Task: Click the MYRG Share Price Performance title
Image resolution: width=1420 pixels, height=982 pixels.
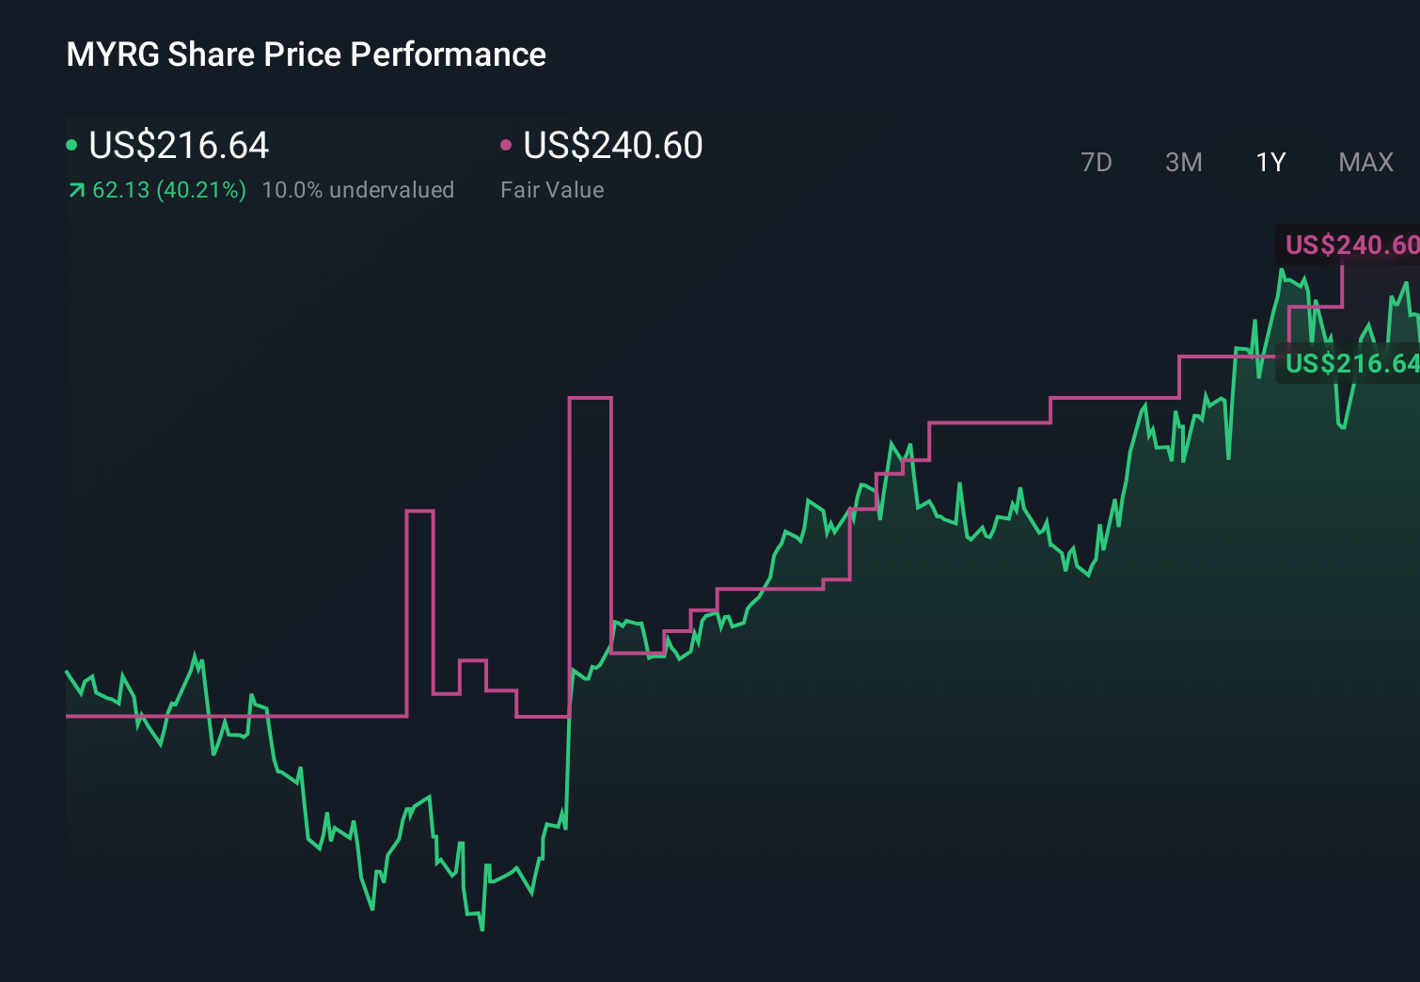Action: click(305, 54)
